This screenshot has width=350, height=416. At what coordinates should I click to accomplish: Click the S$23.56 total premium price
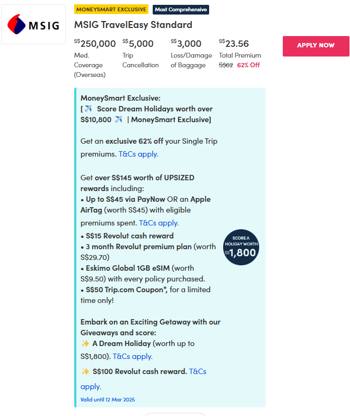pos(234,44)
